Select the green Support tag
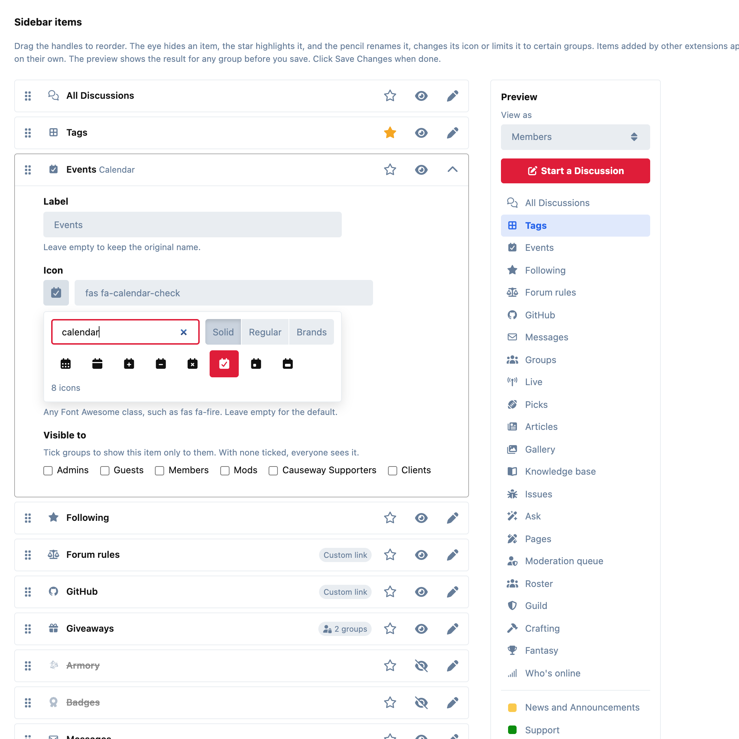This screenshot has height=739, width=739. click(575, 730)
